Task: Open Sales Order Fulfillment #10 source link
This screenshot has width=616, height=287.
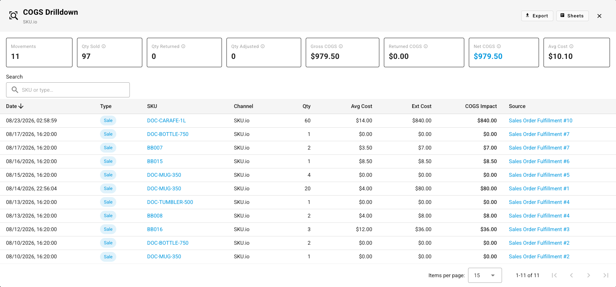Action: 541,120
